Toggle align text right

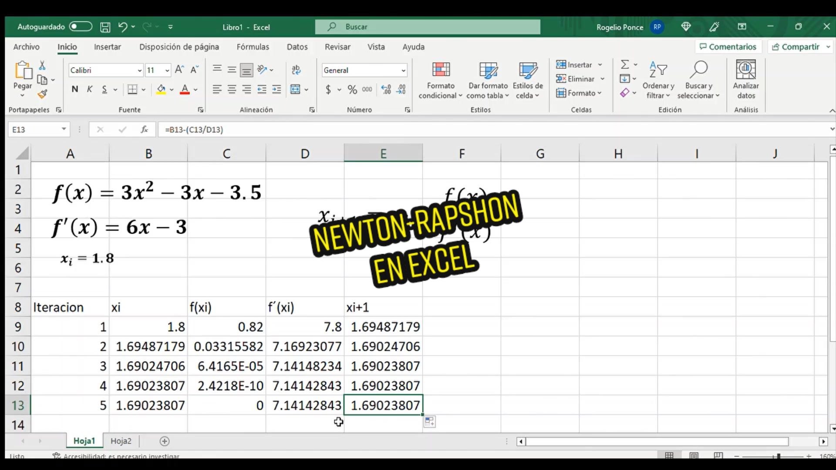pyautogui.click(x=246, y=90)
